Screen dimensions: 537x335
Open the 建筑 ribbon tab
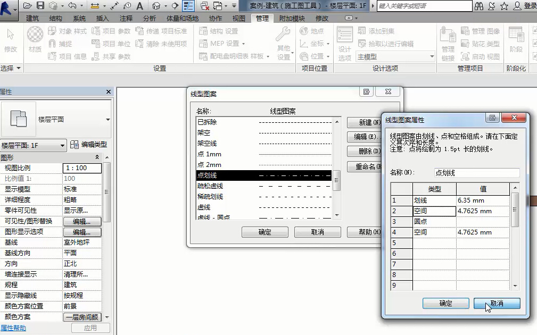tap(32, 18)
